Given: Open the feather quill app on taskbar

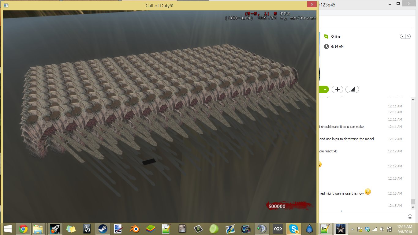Looking at the screenshot, I should click(87, 229).
